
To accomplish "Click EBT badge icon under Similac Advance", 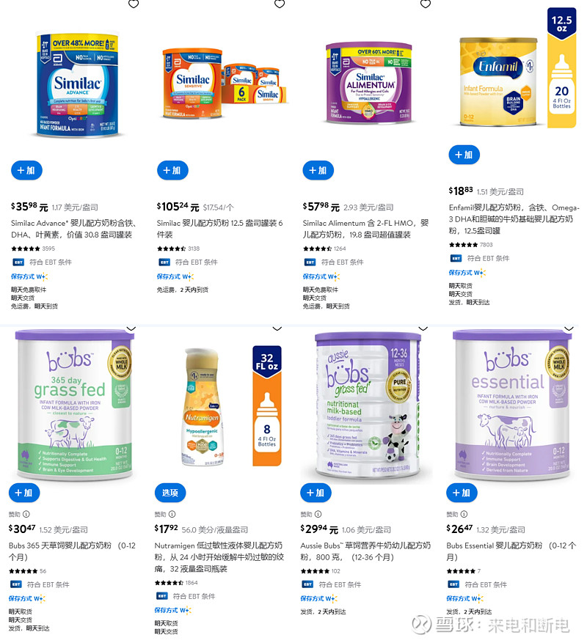I will [18, 262].
